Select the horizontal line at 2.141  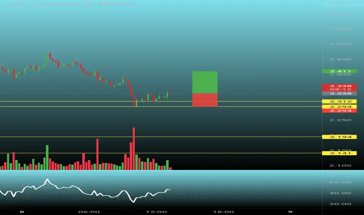click(161, 153)
